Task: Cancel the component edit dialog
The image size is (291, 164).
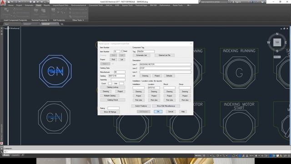Action: 171,112
